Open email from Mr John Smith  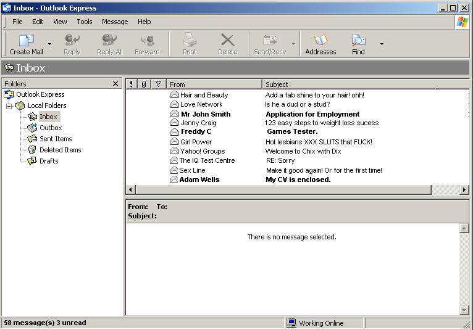tap(206, 114)
